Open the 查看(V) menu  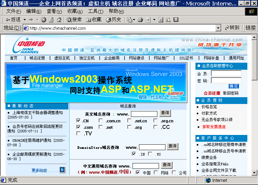54,11
